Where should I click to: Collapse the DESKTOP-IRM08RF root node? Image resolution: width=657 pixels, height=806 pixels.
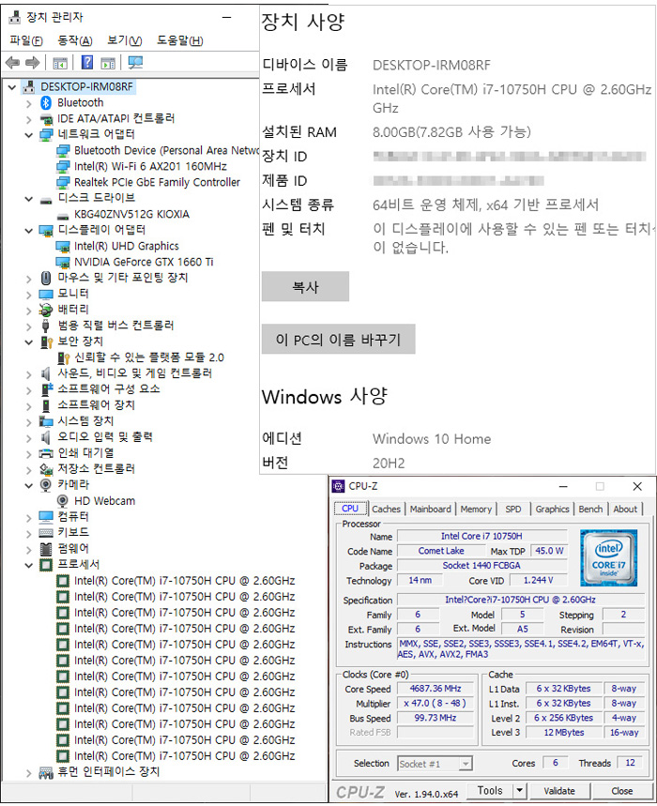point(11,87)
